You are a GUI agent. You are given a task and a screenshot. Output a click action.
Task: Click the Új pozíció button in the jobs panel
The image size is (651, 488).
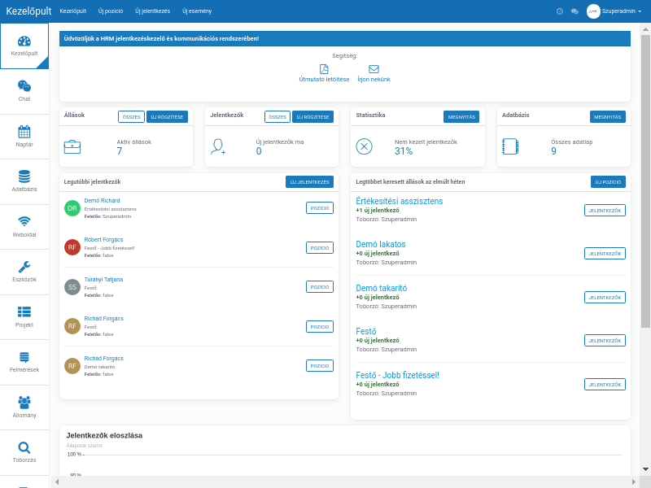click(608, 181)
